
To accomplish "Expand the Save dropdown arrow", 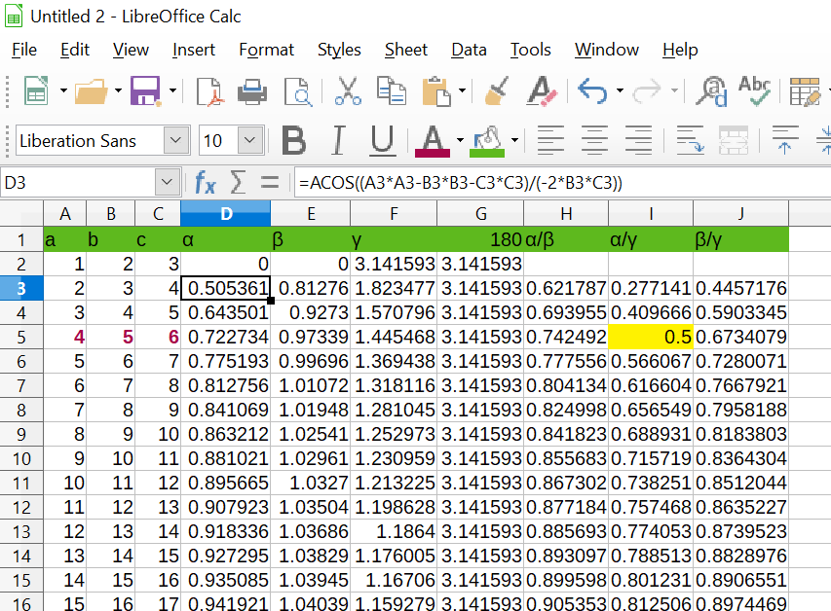I will (x=172, y=91).
